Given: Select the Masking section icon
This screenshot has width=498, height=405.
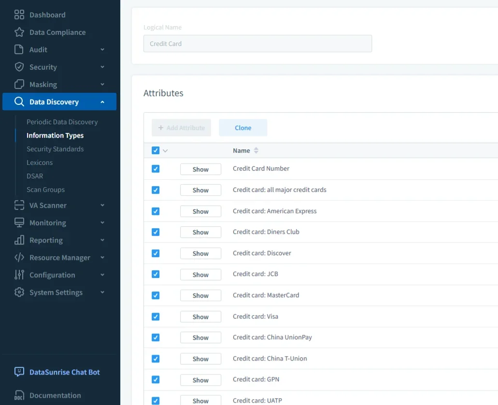Looking at the screenshot, I should click(x=19, y=84).
